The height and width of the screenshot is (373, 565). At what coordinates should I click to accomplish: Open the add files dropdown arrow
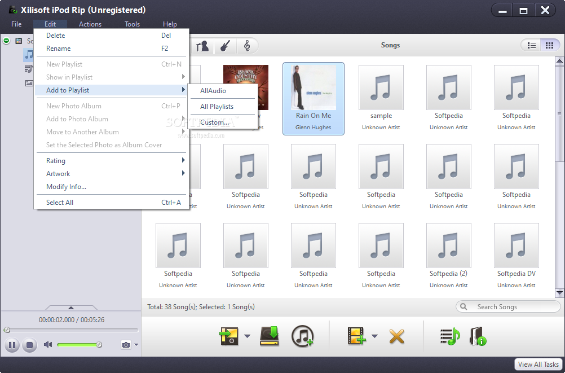coord(375,336)
